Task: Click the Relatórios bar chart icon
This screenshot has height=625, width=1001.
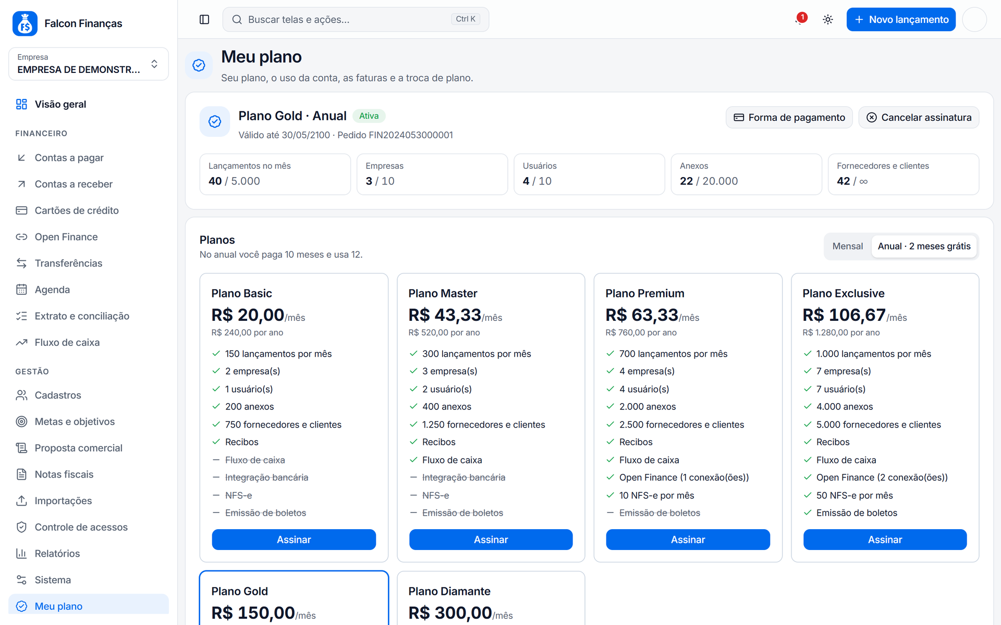Action: [x=21, y=553]
